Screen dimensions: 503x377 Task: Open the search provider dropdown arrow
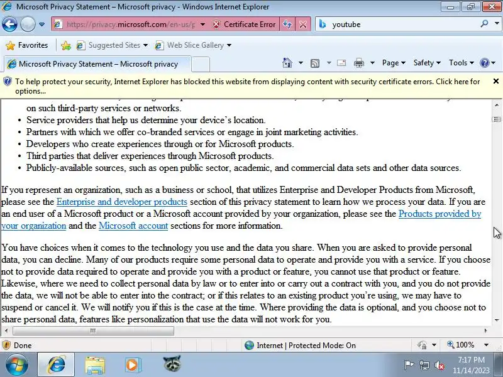click(497, 24)
